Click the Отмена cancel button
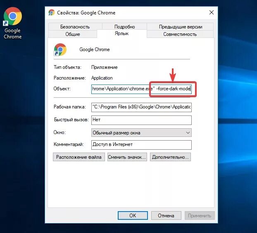The height and width of the screenshot is (233, 257). click(166, 216)
